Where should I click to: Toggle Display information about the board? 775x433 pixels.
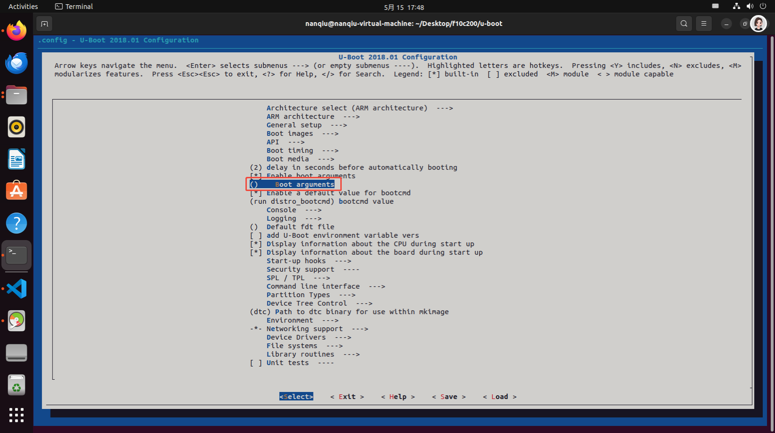[366, 252]
